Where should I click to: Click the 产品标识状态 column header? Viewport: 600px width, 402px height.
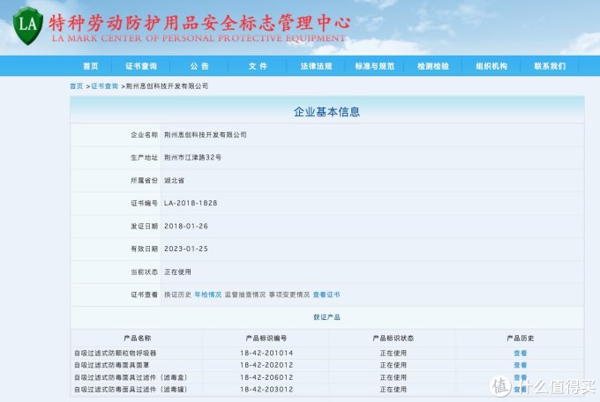[393, 339]
